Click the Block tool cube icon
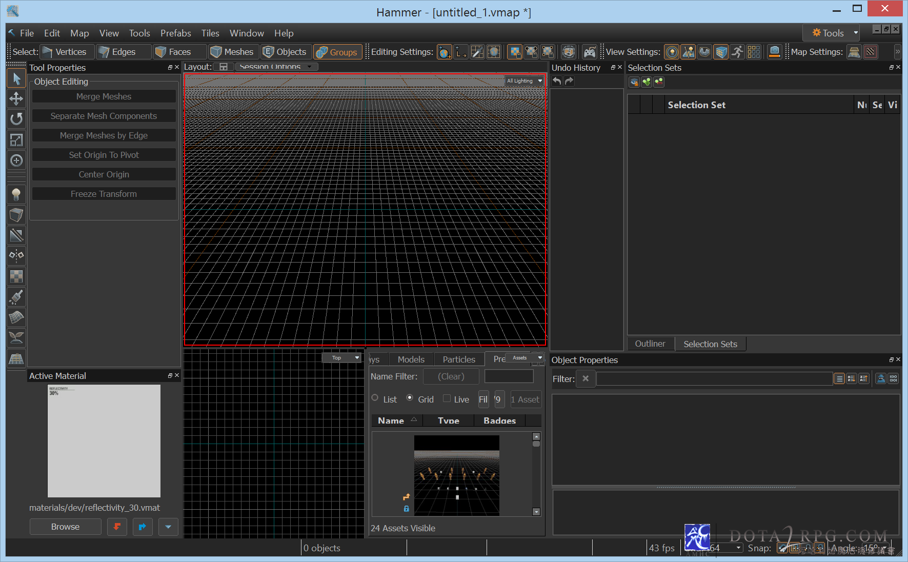The width and height of the screenshot is (908, 562). 16,215
